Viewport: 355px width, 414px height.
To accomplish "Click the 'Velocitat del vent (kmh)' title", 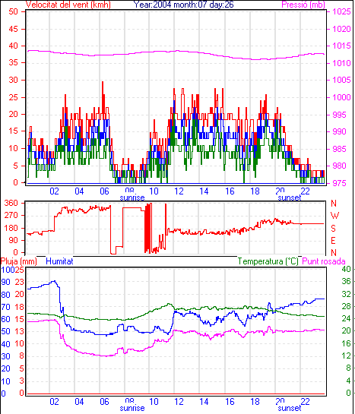I will (68, 5).
